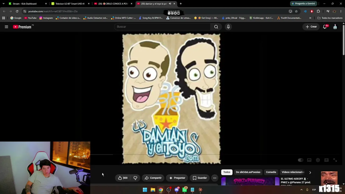This screenshot has width=345, height=194.
Task: Click the Preguntar button
Action: click(x=177, y=178)
